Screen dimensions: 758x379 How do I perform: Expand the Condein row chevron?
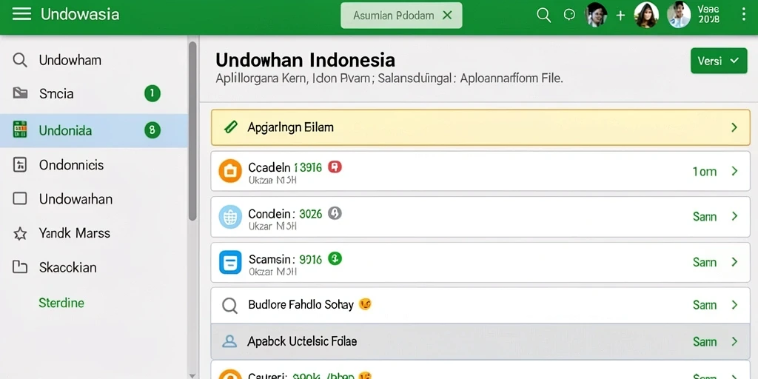click(x=734, y=217)
